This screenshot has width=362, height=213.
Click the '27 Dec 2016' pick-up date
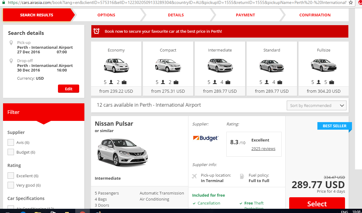(x=29, y=52)
